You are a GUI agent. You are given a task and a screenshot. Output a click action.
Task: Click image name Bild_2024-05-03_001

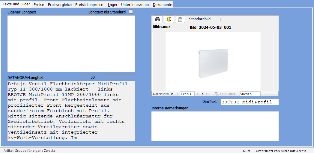(x=211, y=27)
